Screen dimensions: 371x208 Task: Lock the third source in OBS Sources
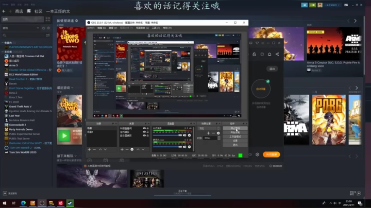(148, 135)
